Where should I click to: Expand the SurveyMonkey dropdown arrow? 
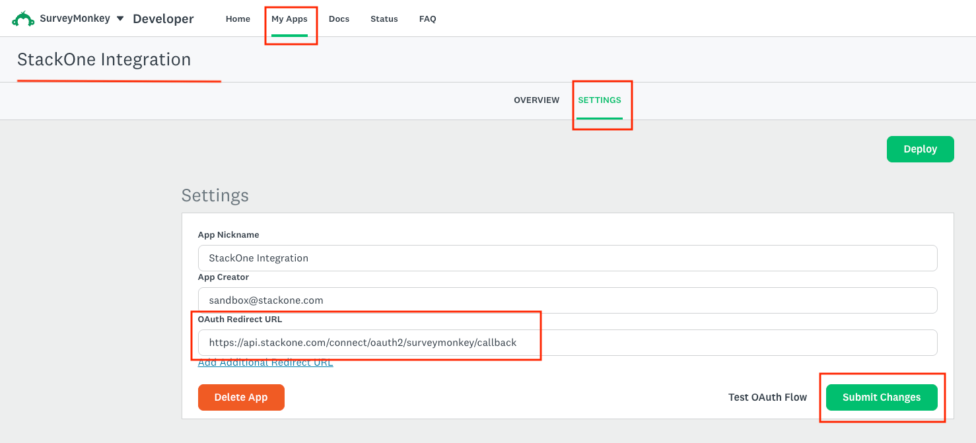tap(120, 18)
